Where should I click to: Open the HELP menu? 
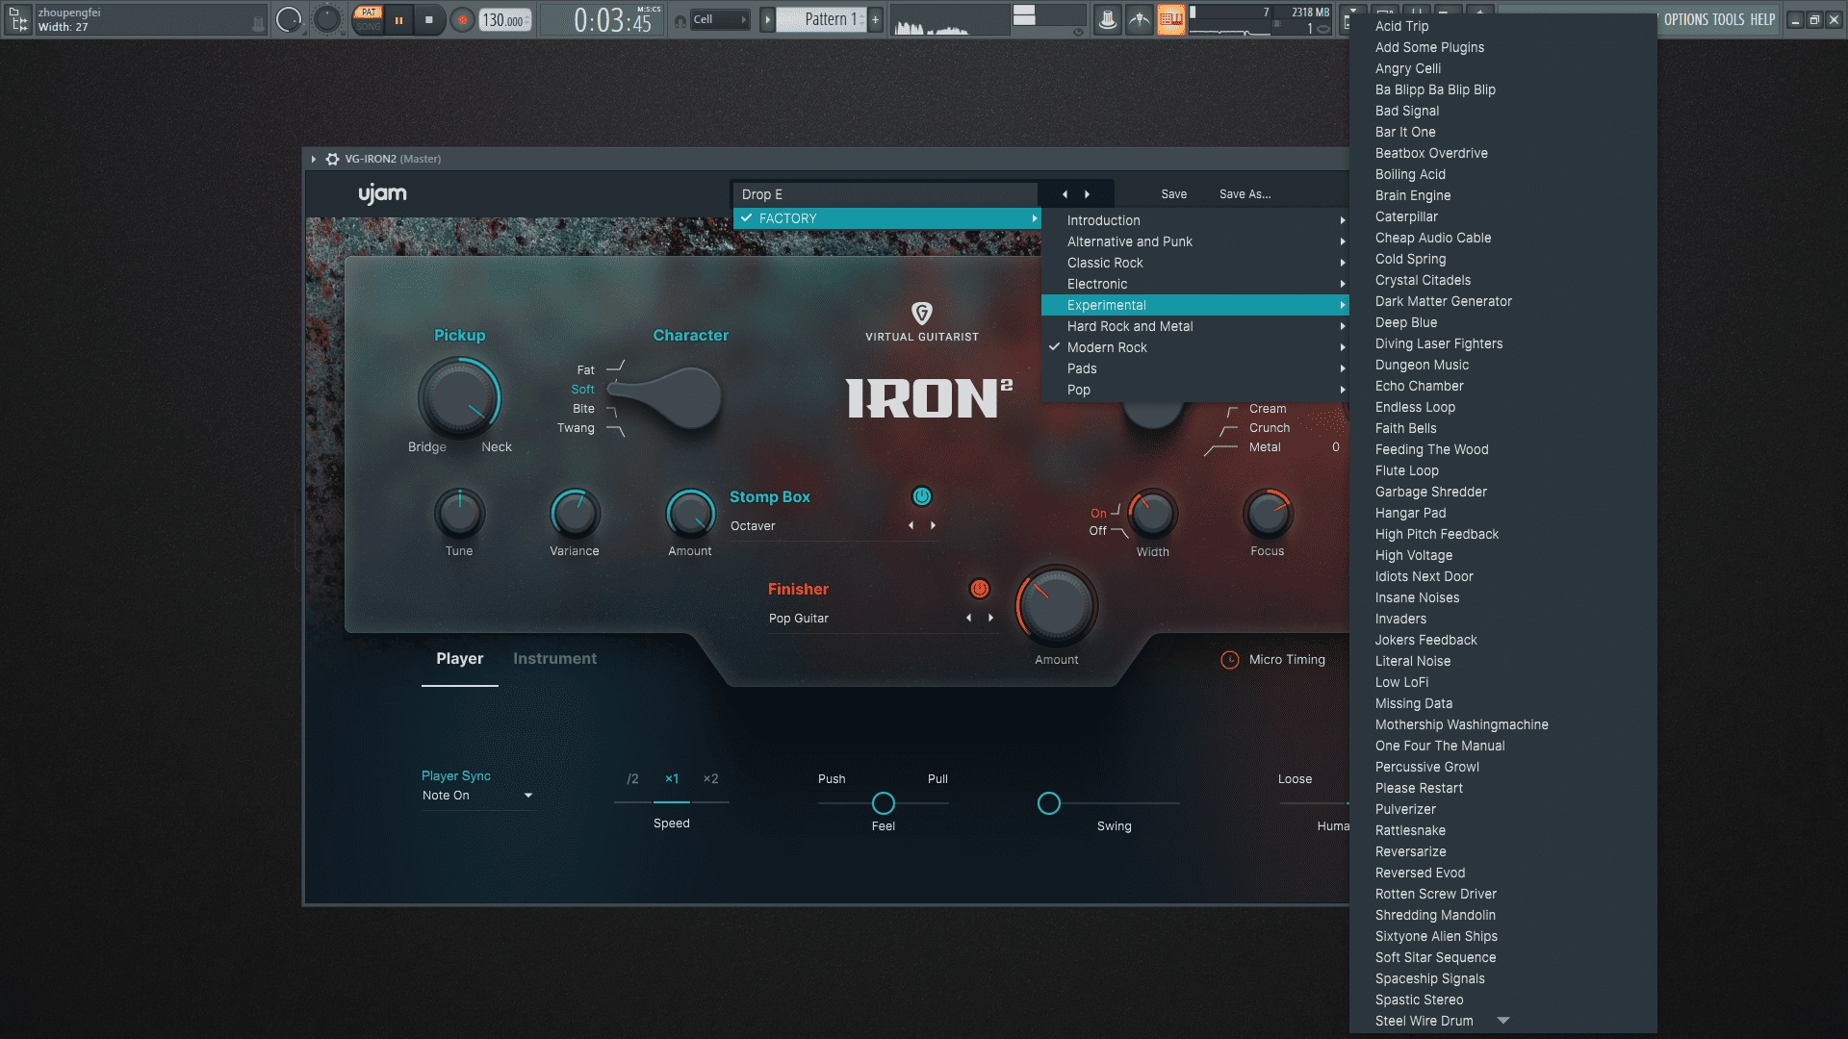point(1762,19)
